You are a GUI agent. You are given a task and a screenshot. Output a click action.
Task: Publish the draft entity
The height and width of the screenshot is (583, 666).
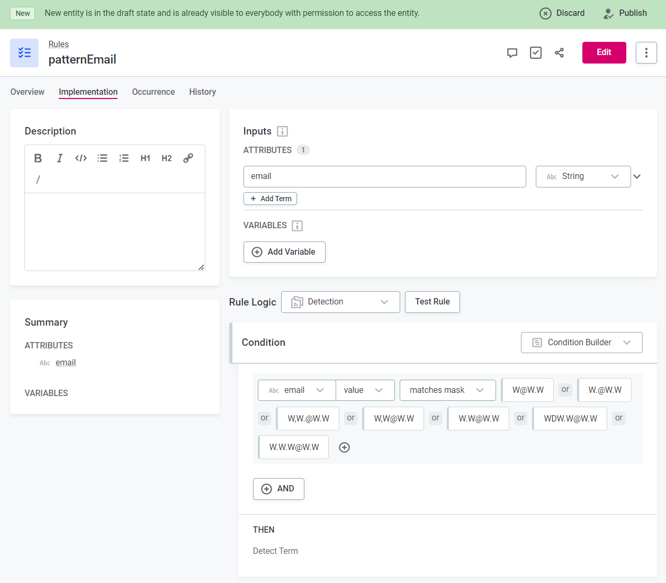(625, 13)
